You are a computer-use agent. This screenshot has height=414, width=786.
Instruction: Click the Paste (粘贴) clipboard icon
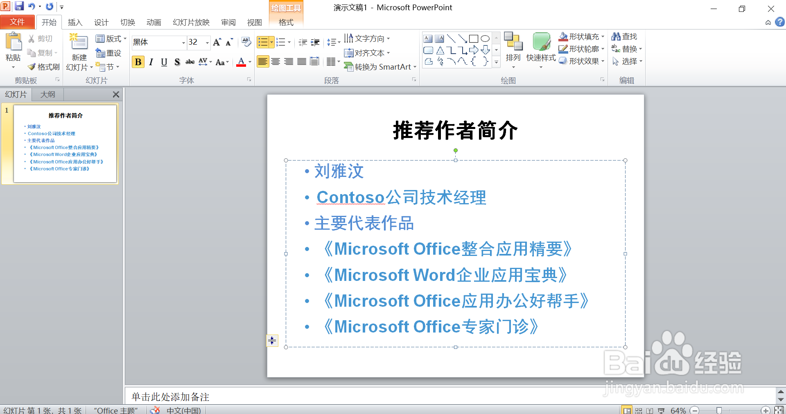(x=14, y=41)
